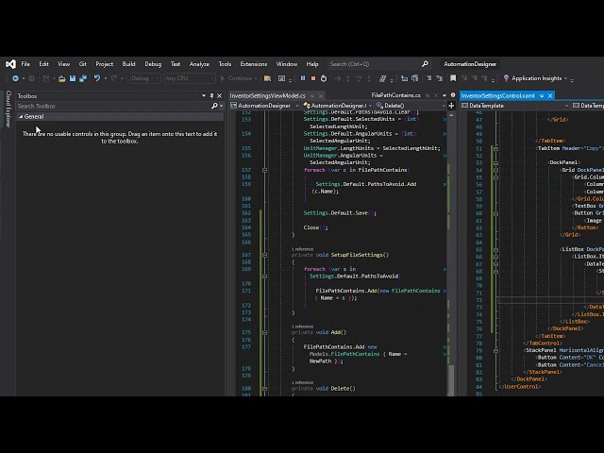Screen dimensions: 604x453
Task: Pin the InventorSettingsControl.xaml tab
Action: click(x=542, y=95)
